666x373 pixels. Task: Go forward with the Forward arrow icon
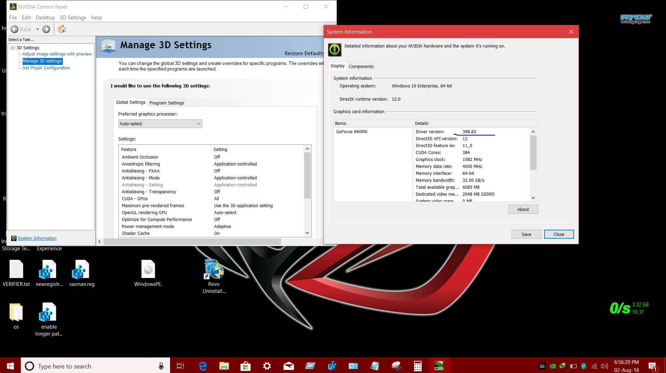coord(46,29)
